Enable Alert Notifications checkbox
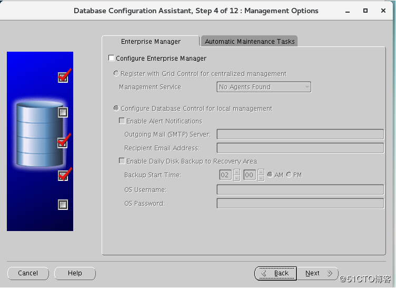 click(122, 121)
